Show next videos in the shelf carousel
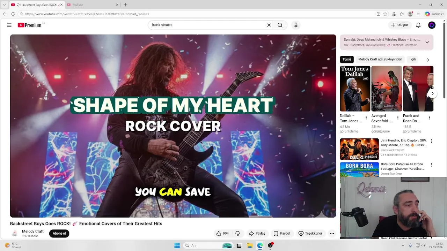This screenshot has width=447, height=251. [x=432, y=93]
